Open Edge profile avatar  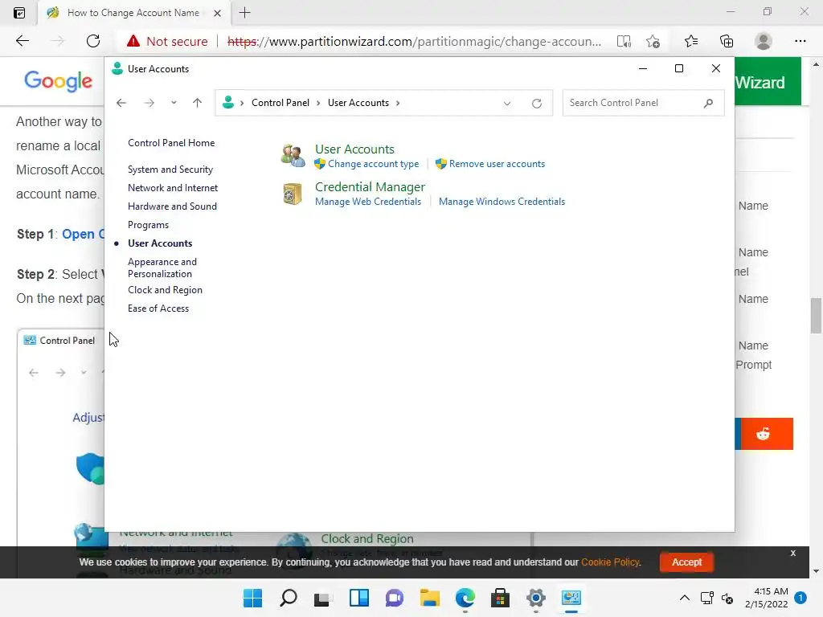[x=764, y=41]
